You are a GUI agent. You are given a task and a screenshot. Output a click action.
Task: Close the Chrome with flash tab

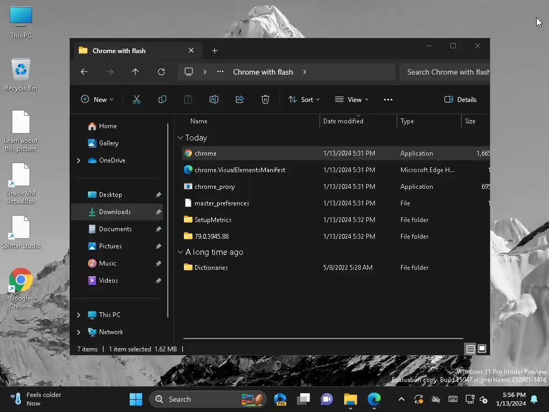[x=191, y=50]
